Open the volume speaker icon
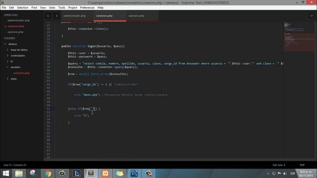Viewport: 317px width, 178px height. [x=285, y=174]
